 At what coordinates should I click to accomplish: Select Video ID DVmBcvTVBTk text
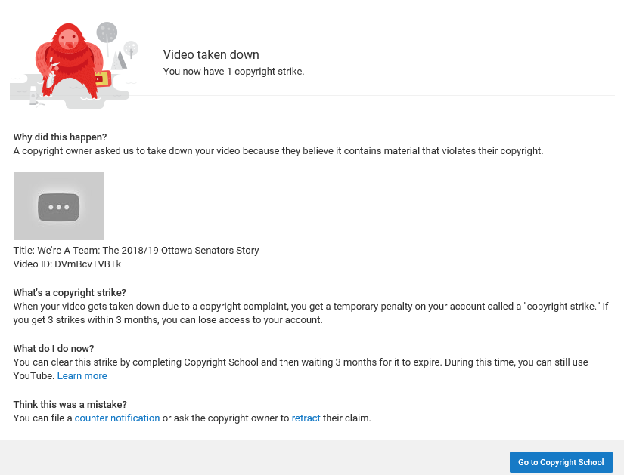coord(67,264)
